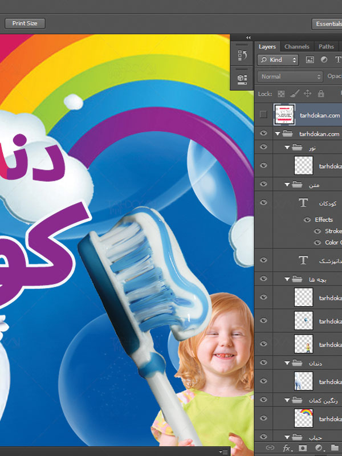Toggle Effects visibility on کودکان layer
Screen dimensions: 342x456
pos(307,220)
